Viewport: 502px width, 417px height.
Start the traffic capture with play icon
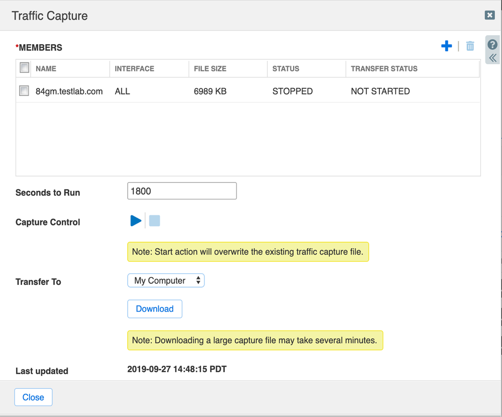click(136, 221)
